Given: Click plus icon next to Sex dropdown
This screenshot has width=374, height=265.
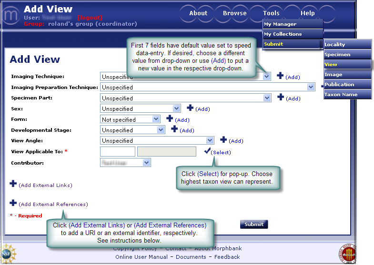Looking at the screenshot, I should click(x=190, y=108).
